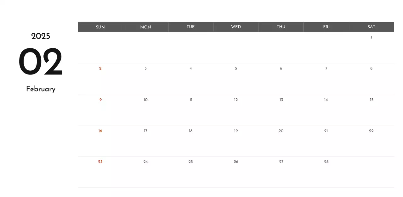Click the MON column header
Screen dimensions: 403x197
click(145, 27)
